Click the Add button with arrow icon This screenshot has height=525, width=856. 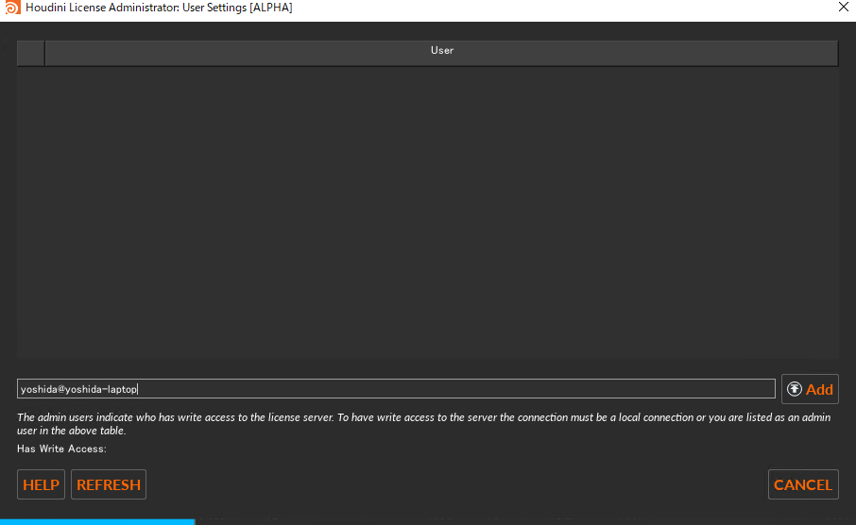click(810, 389)
